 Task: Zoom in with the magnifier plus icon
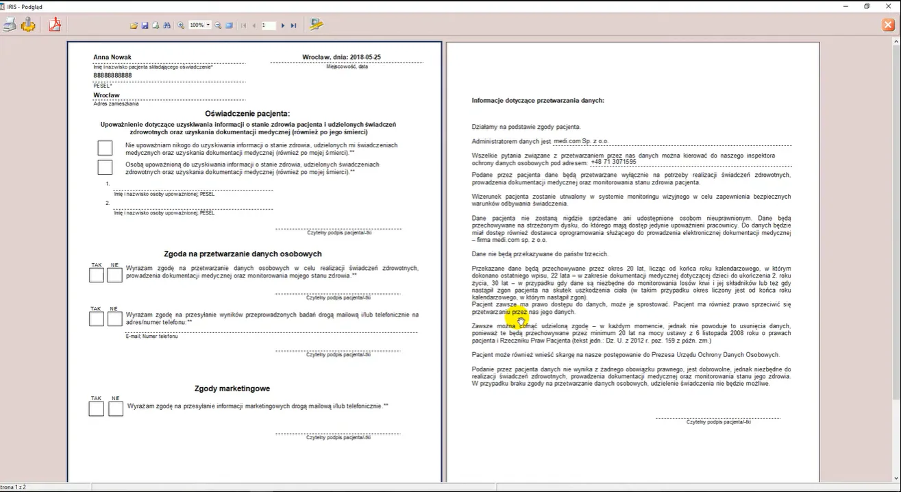coord(181,25)
